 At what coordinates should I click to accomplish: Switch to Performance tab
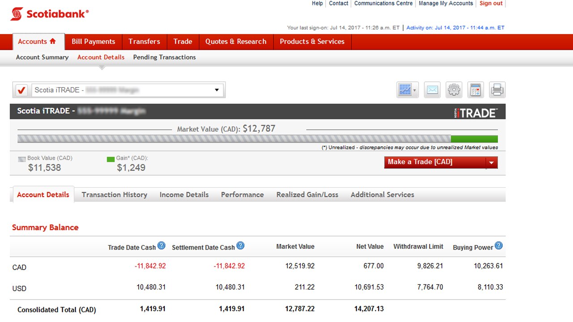point(242,195)
